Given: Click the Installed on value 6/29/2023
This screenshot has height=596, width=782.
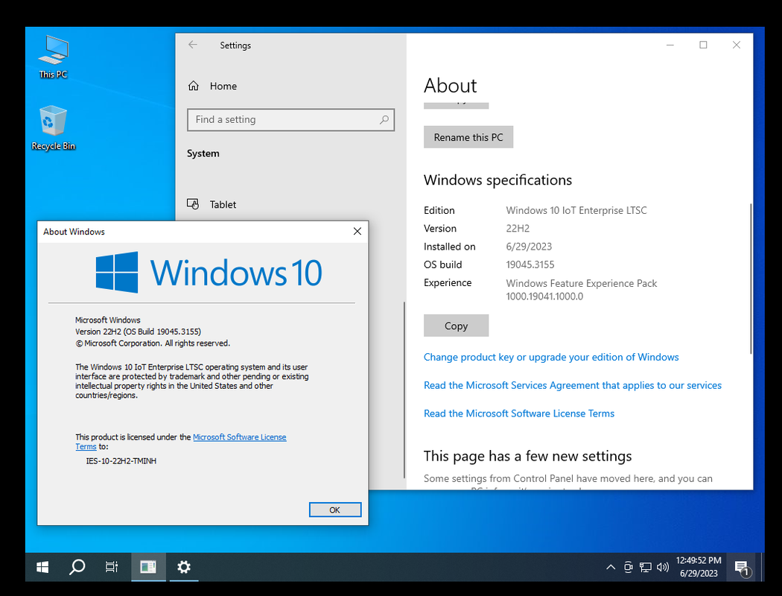Looking at the screenshot, I should coord(529,247).
